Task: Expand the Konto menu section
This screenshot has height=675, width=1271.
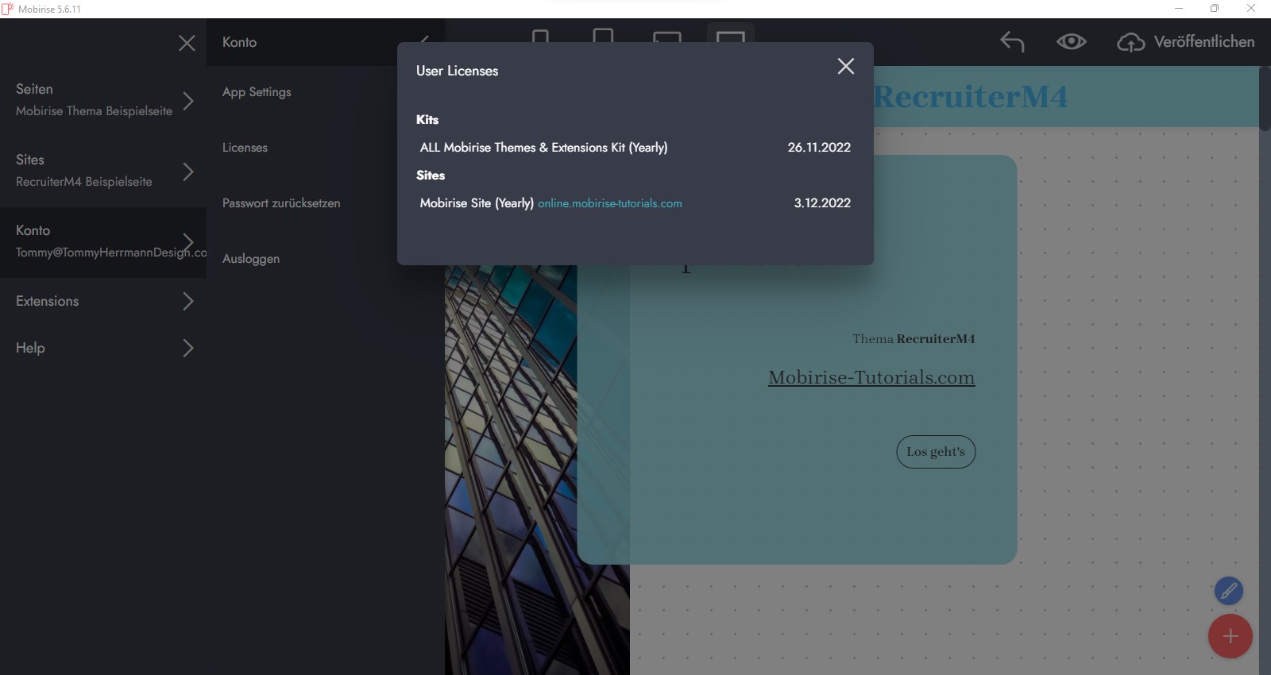Action: [103, 242]
